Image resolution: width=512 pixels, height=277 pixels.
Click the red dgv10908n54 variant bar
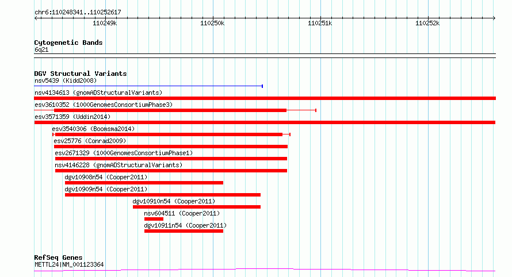click(x=144, y=183)
